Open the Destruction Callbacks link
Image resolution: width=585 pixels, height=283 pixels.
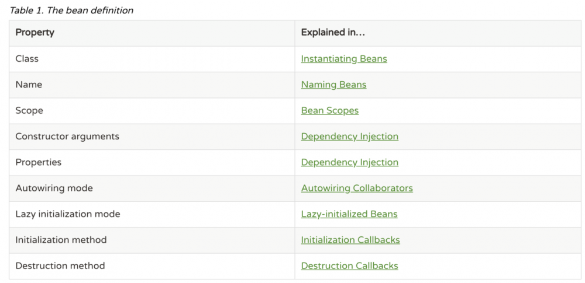[x=349, y=265]
